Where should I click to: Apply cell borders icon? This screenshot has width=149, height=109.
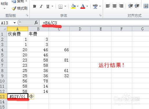click(61, 6)
